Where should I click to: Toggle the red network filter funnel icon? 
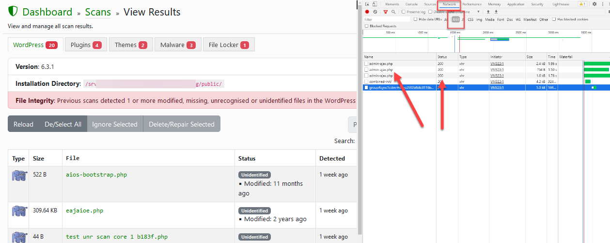[386, 12]
